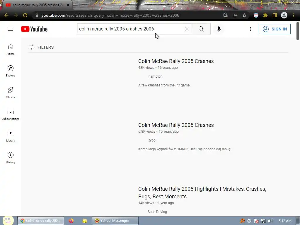Screen dimensions: 300x225
Task: Open Home in the sidebar
Action: [11, 50]
